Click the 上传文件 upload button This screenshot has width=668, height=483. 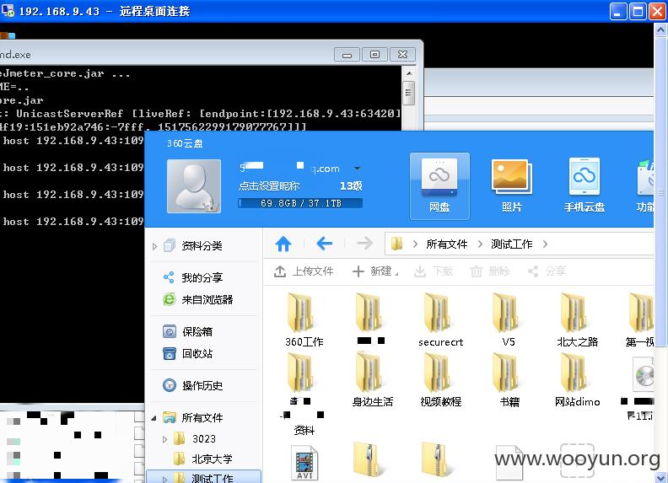pos(304,271)
